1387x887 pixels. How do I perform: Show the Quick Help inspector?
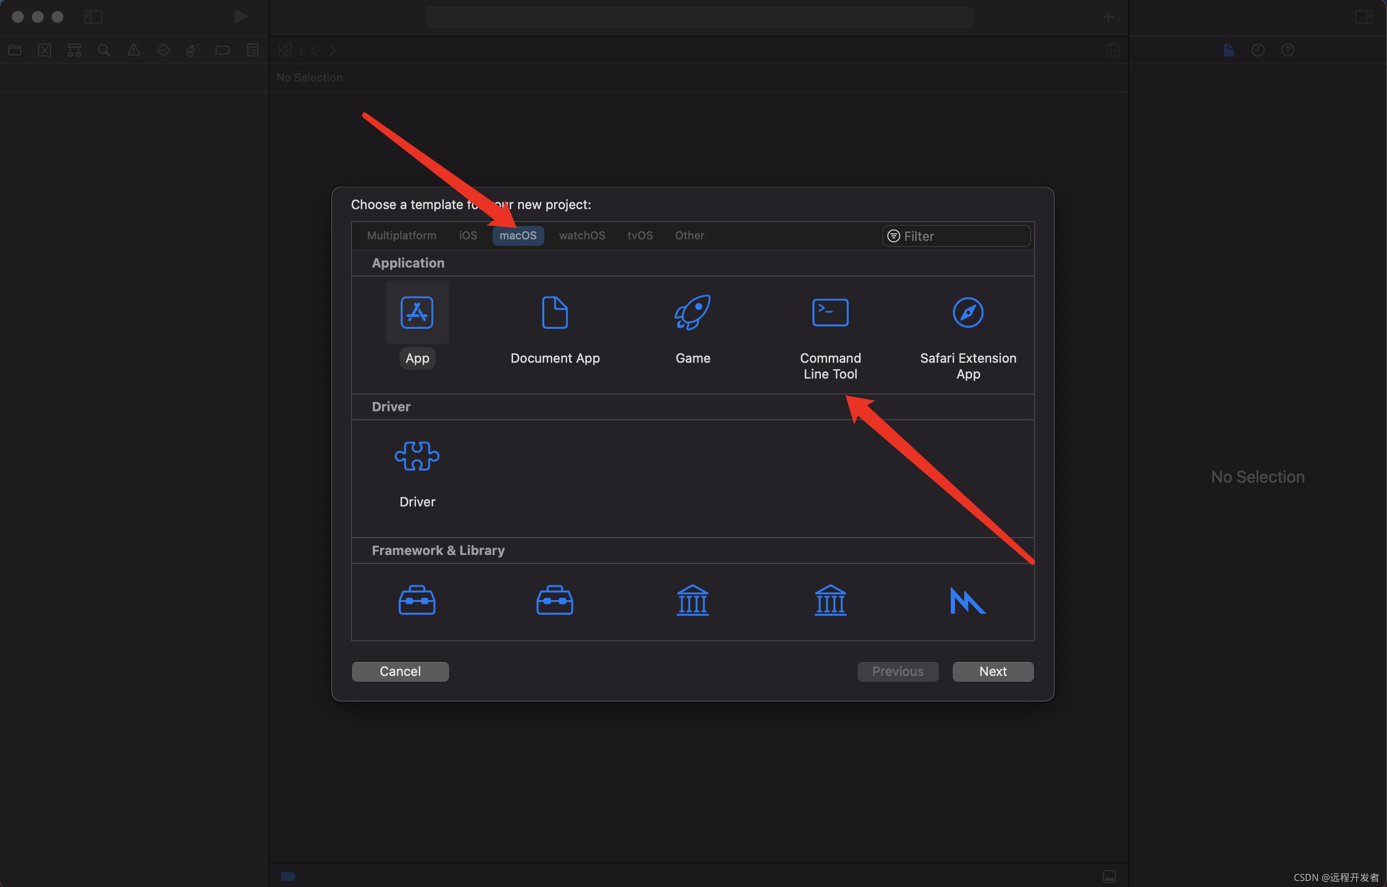coord(1288,50)
